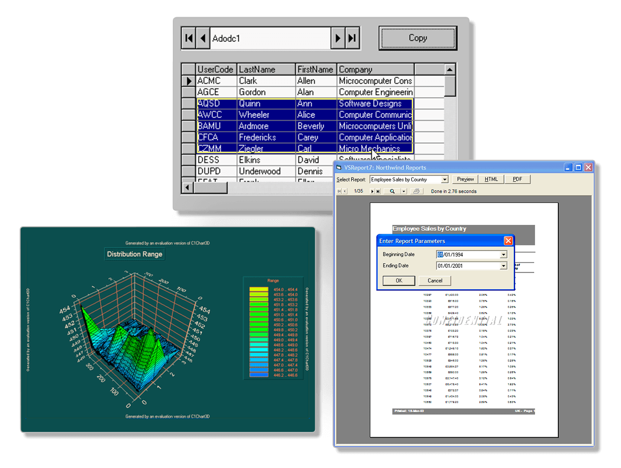Click the left arrow of grid horizontal scrollbar
621x468 pixels.
pyautogui.click(x=187, y=188)
